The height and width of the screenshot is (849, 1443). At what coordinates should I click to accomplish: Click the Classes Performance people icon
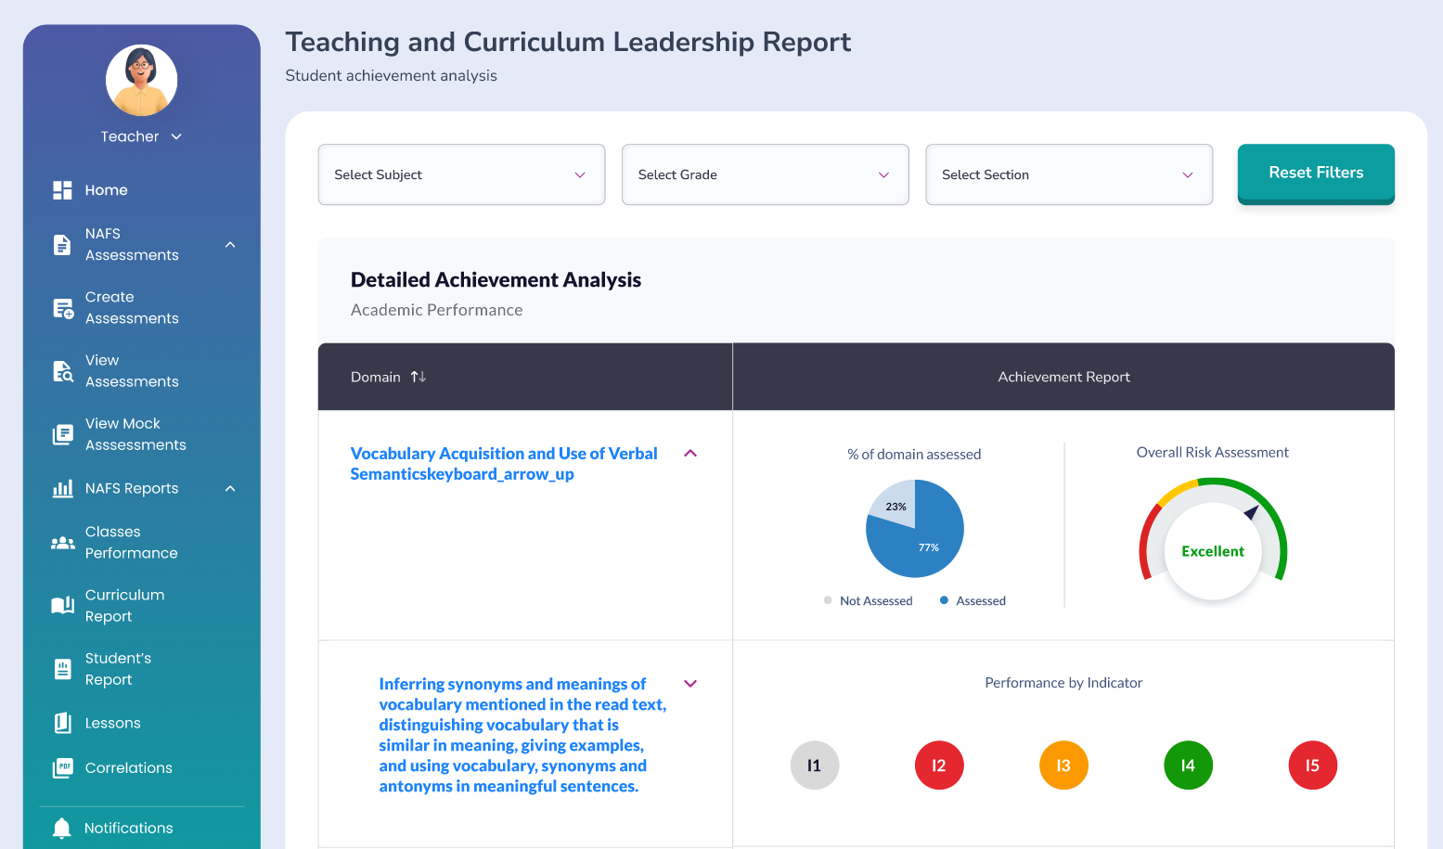point(62,543)
